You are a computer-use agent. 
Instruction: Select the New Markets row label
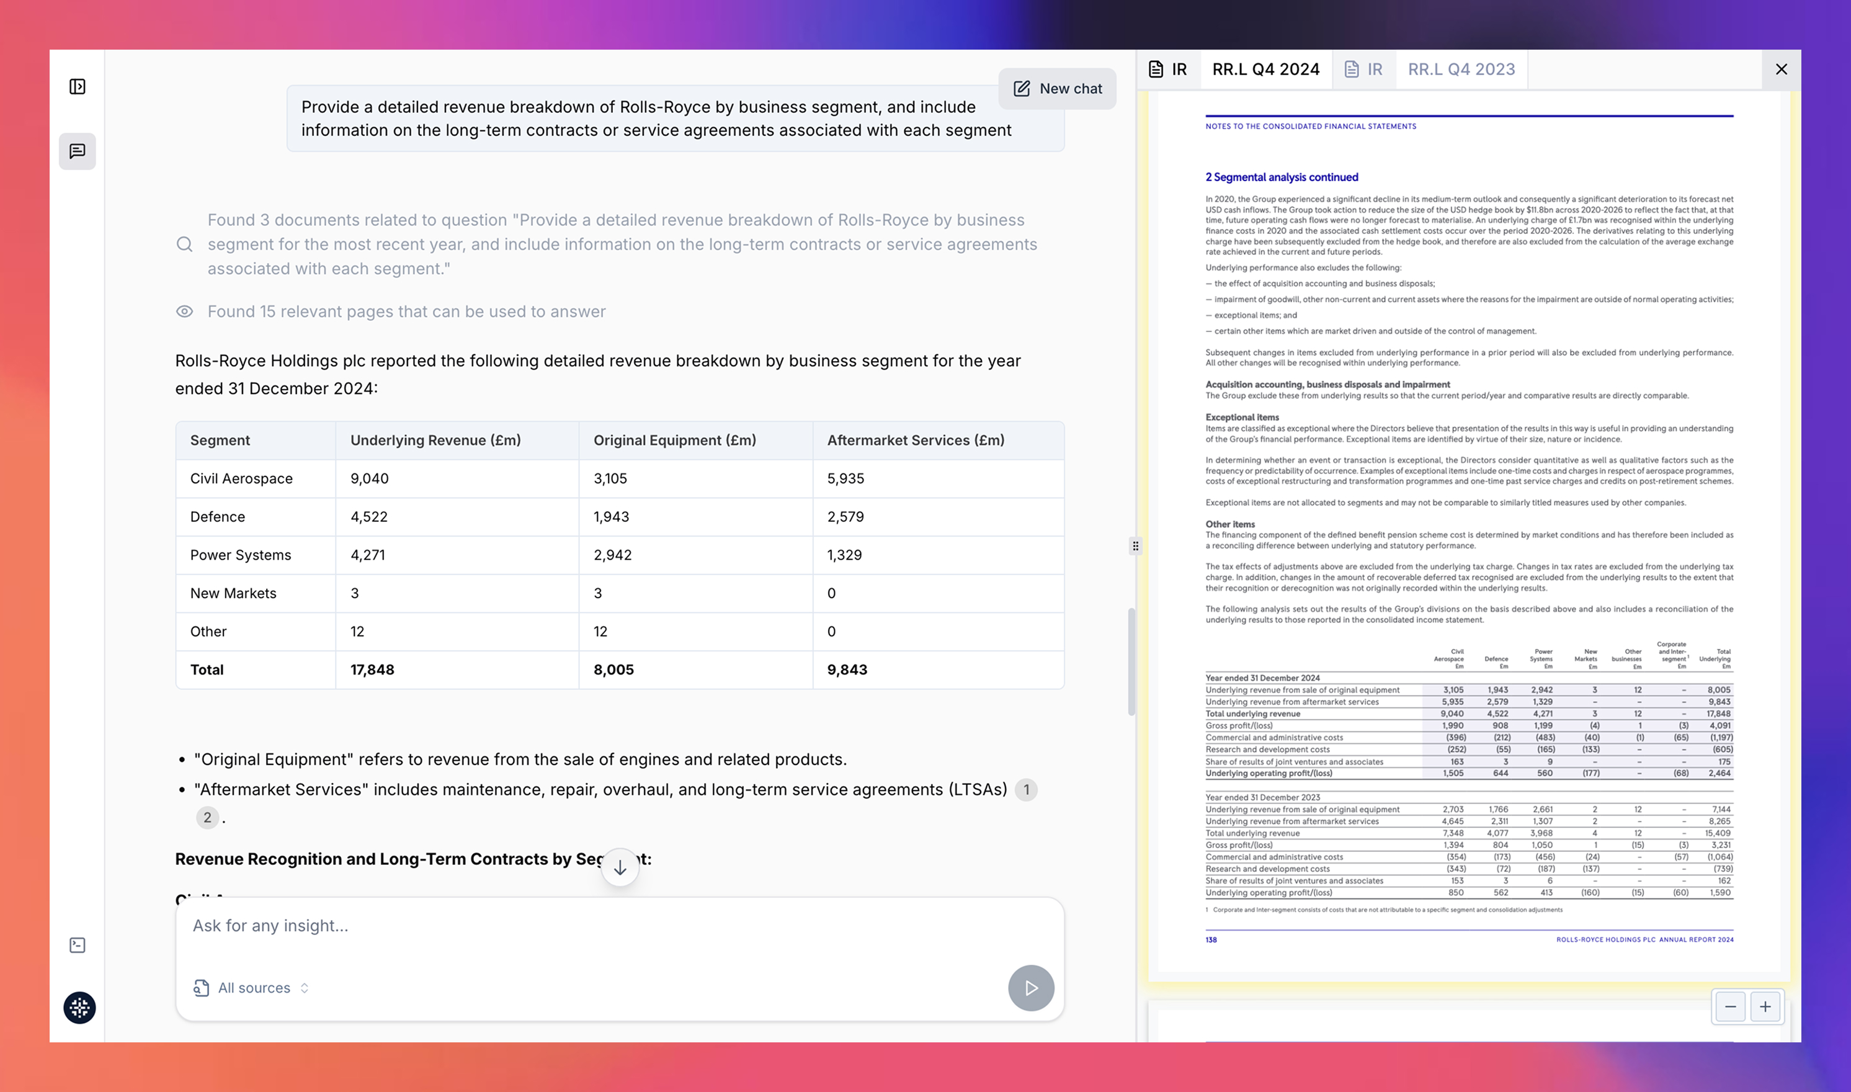[233, 593]
